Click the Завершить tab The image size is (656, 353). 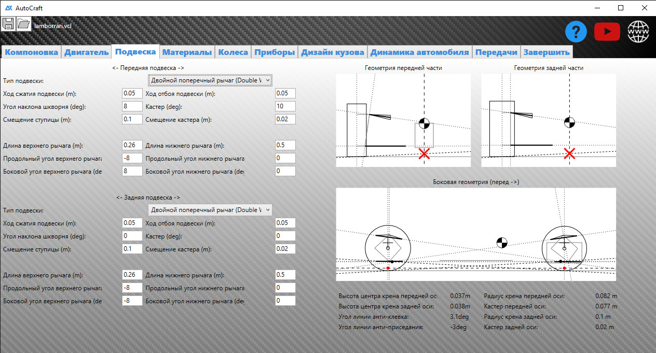pos(546,52)
